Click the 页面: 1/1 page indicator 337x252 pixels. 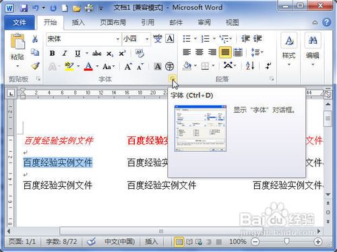(22, 241)
